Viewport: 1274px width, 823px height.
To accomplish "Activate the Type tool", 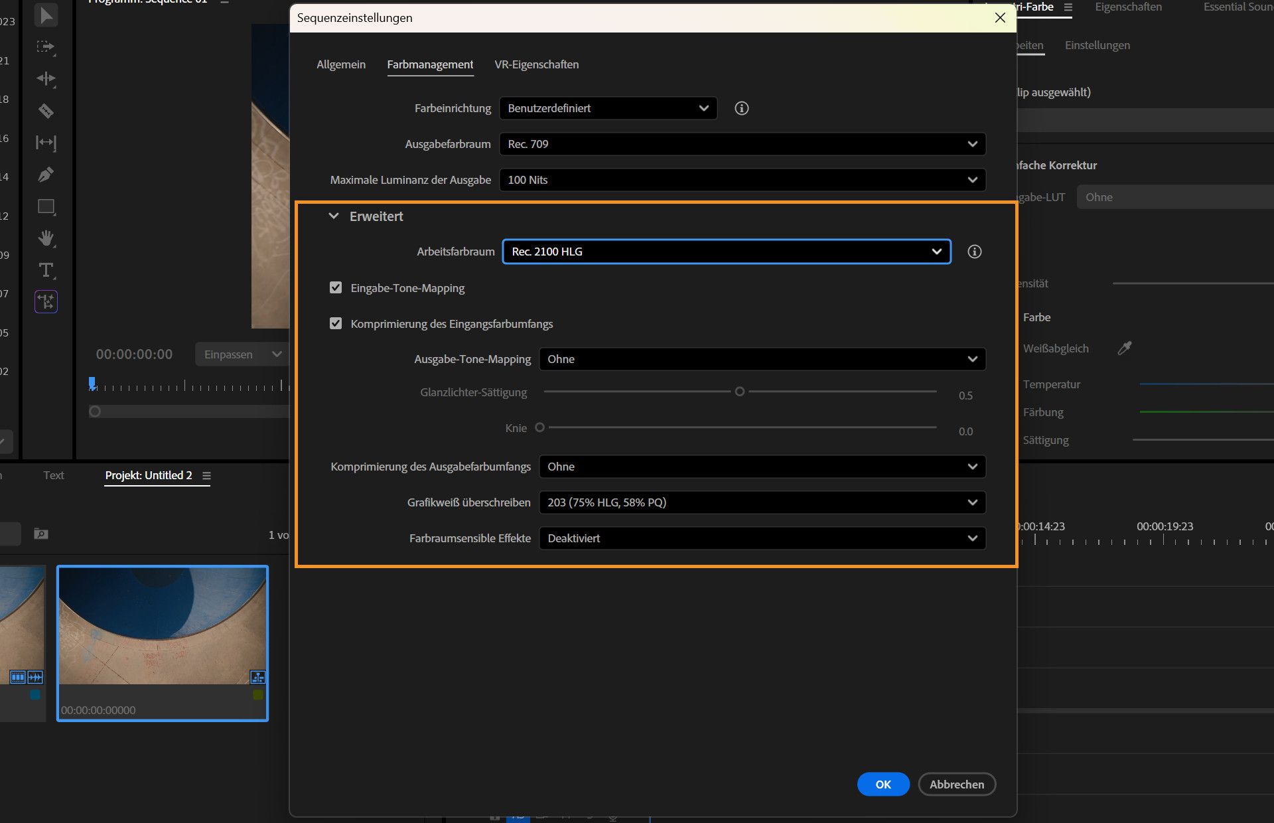I will tap(46, 270).
